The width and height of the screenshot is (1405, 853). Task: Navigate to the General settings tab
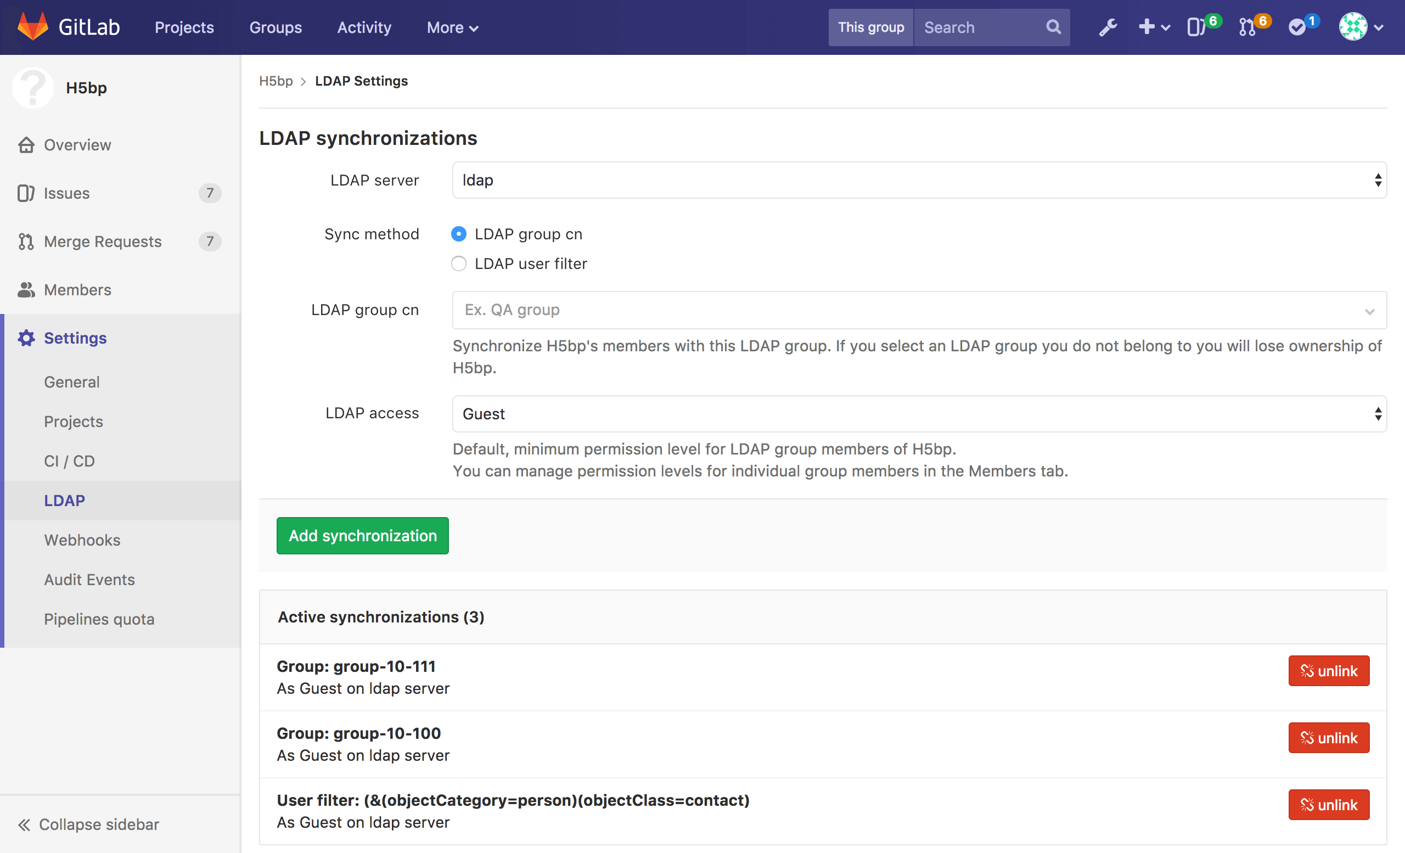click(x=71, y=383)
